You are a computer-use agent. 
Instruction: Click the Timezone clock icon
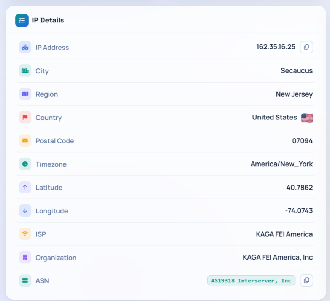tap(25, 164)
